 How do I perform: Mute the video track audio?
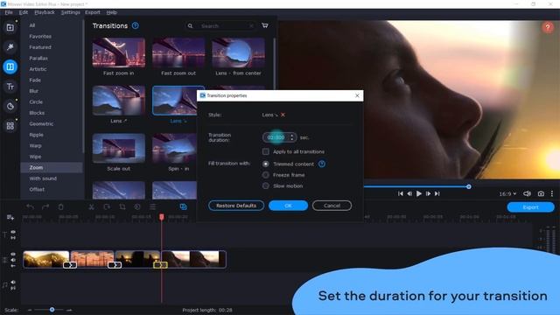pos(13,260)
